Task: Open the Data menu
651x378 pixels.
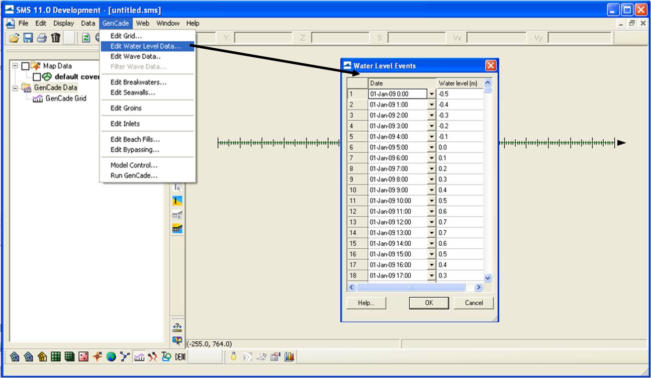Action: point(88,23)
